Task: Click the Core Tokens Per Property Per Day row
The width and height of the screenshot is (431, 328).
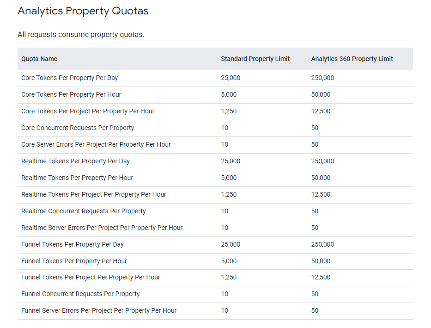Action: point(69,78)
